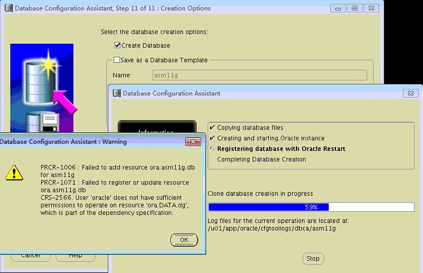Click the CRS-2566 permissions error line
This screenshot has height=273, width=423.
point(115,205)
